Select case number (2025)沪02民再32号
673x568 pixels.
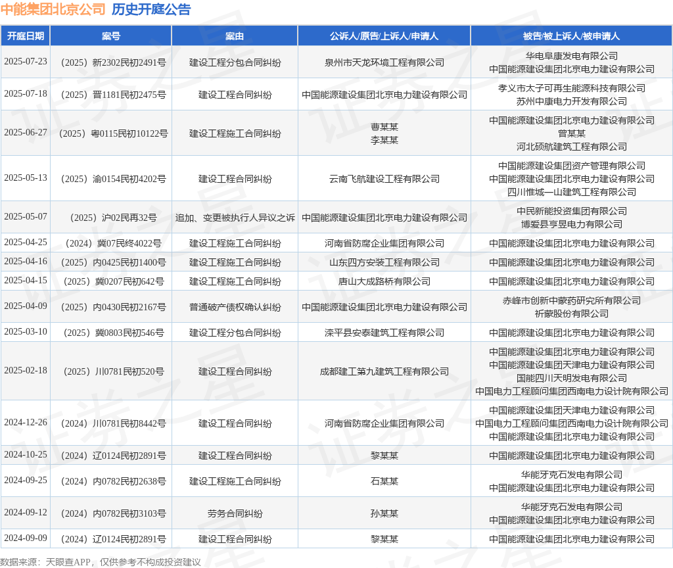113,218
